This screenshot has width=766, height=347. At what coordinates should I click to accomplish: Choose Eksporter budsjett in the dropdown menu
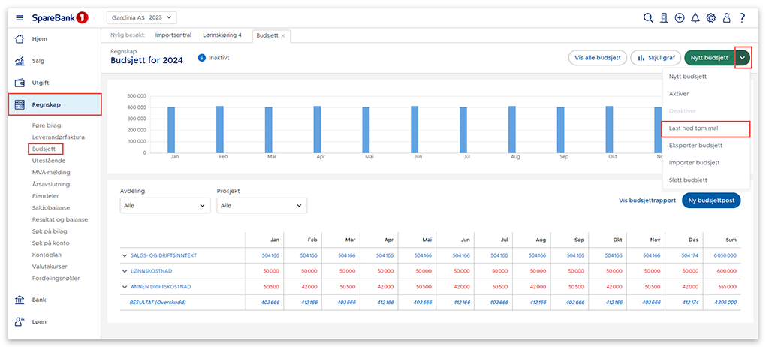pyautogui.click(x=695, y=146)
